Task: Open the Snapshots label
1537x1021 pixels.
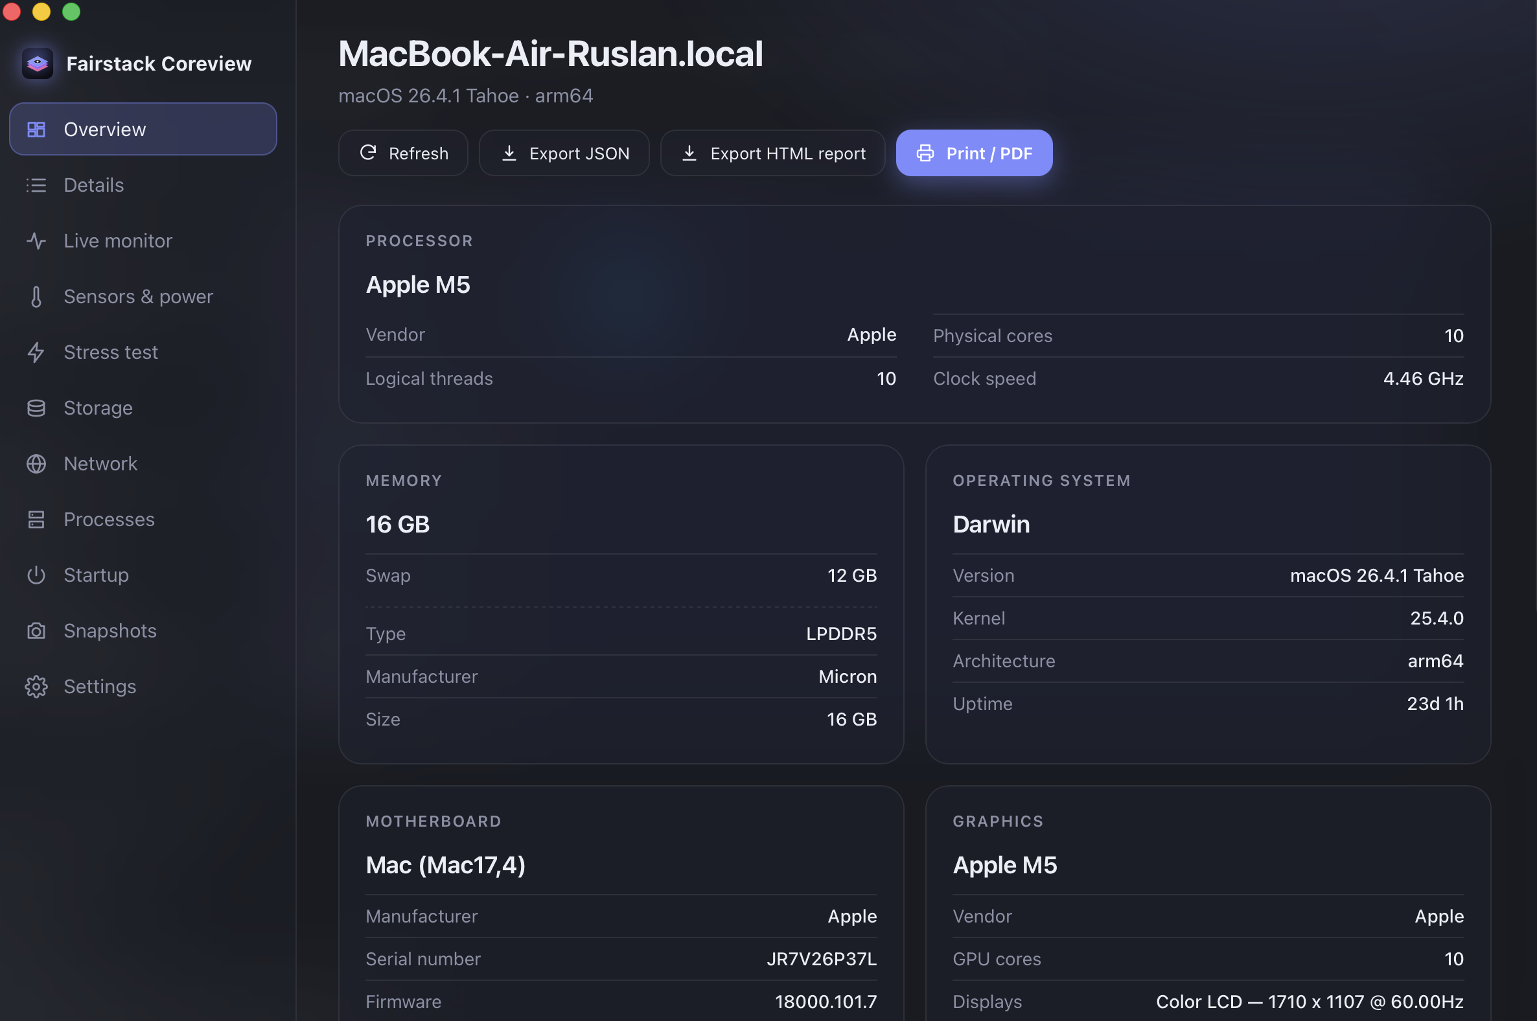Action: [x=110, y=630]
